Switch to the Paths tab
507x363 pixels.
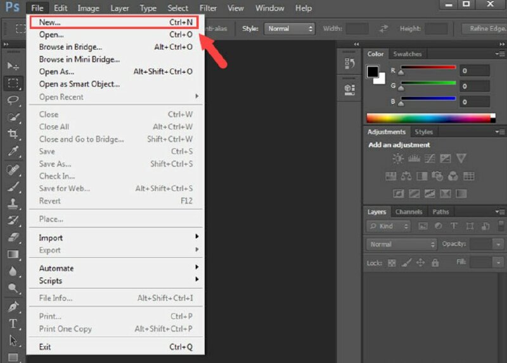[440, 212]
